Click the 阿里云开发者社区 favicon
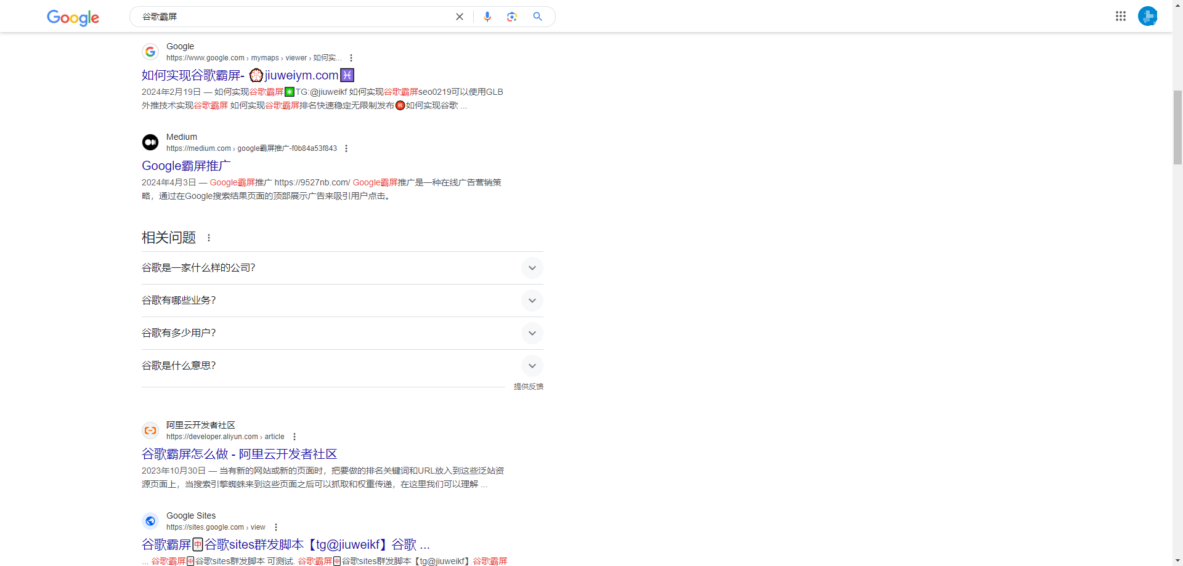 (x=150, y=431)
